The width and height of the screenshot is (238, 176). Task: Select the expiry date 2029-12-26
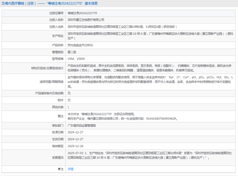[x=75, y=146]
